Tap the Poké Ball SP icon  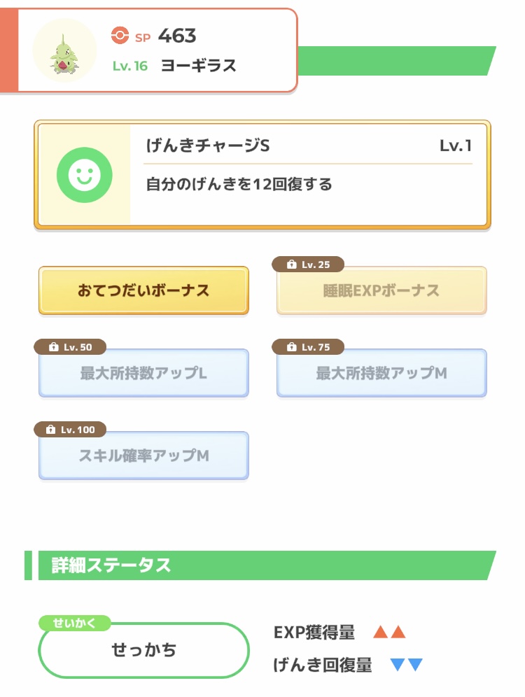120,35
